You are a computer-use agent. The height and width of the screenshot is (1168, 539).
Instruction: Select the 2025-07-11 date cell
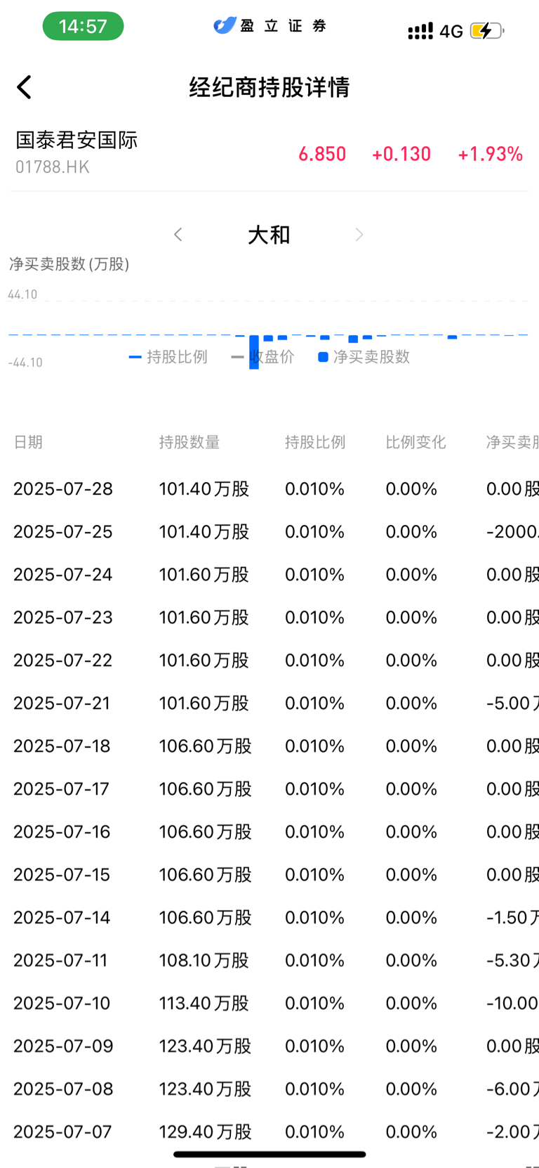coord(60,961)
